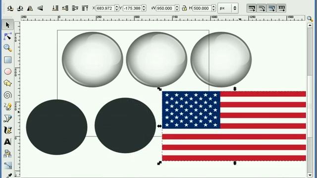Screen dimensions: 317x178
Task: Select the left black ellipse
Action: pyautogui.click(x=56, y=127)
